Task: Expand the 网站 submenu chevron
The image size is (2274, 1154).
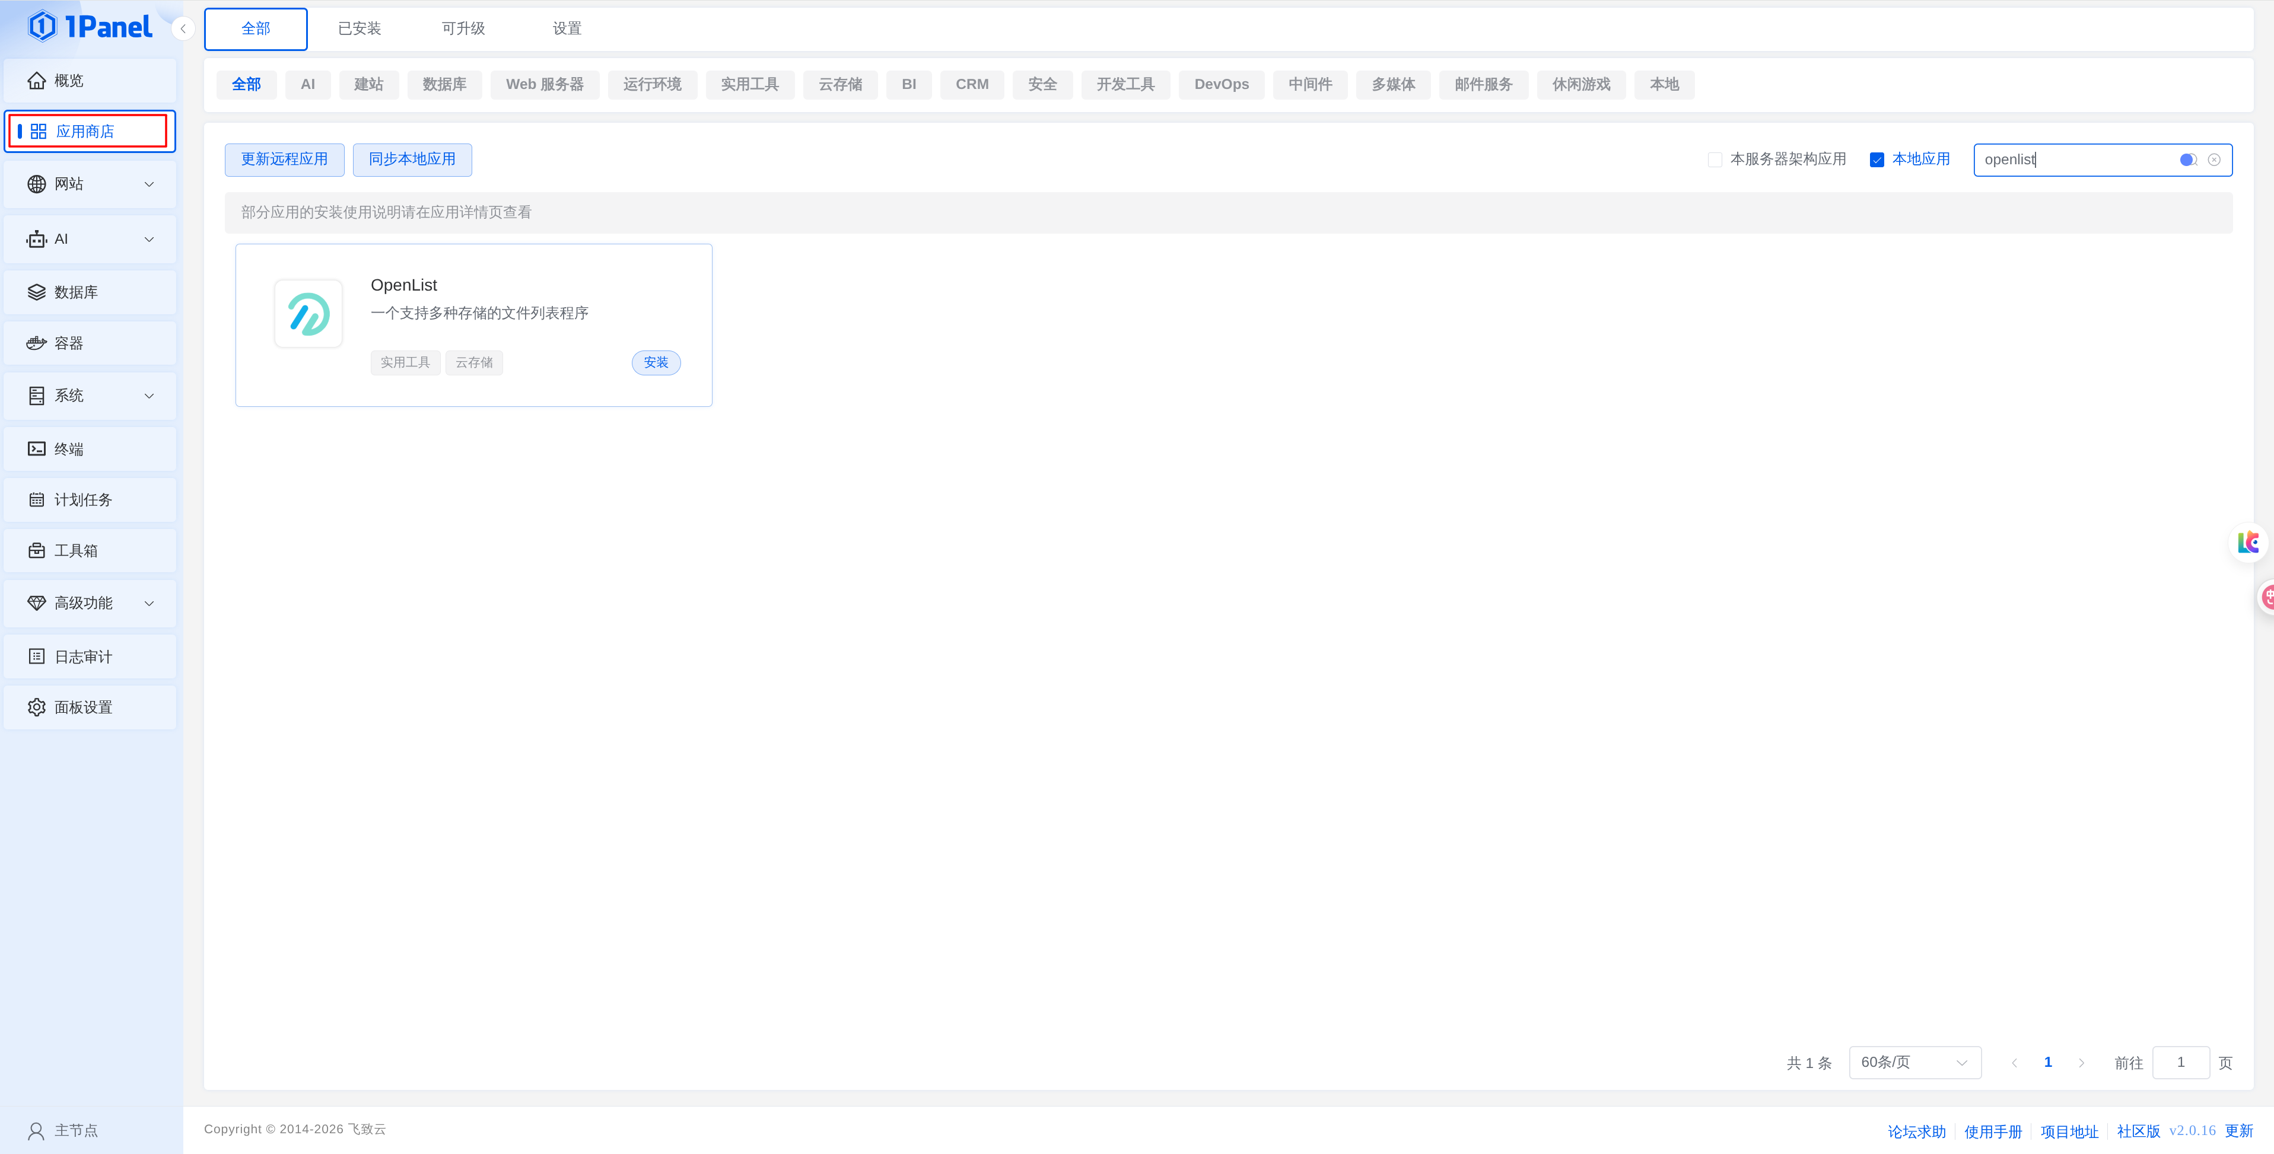Action: click(x=149, y=184)
